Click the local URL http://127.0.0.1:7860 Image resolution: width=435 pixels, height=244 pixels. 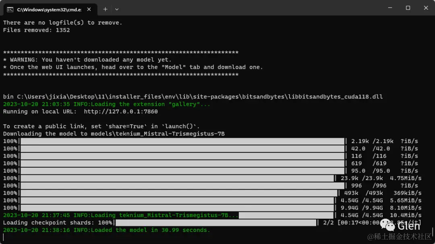[121, 112]
